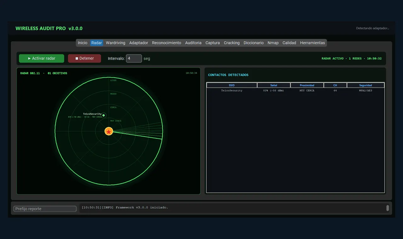Sort table by SSID column header
This screenshot has height=239, width=403.
click(x=232, y=85)
